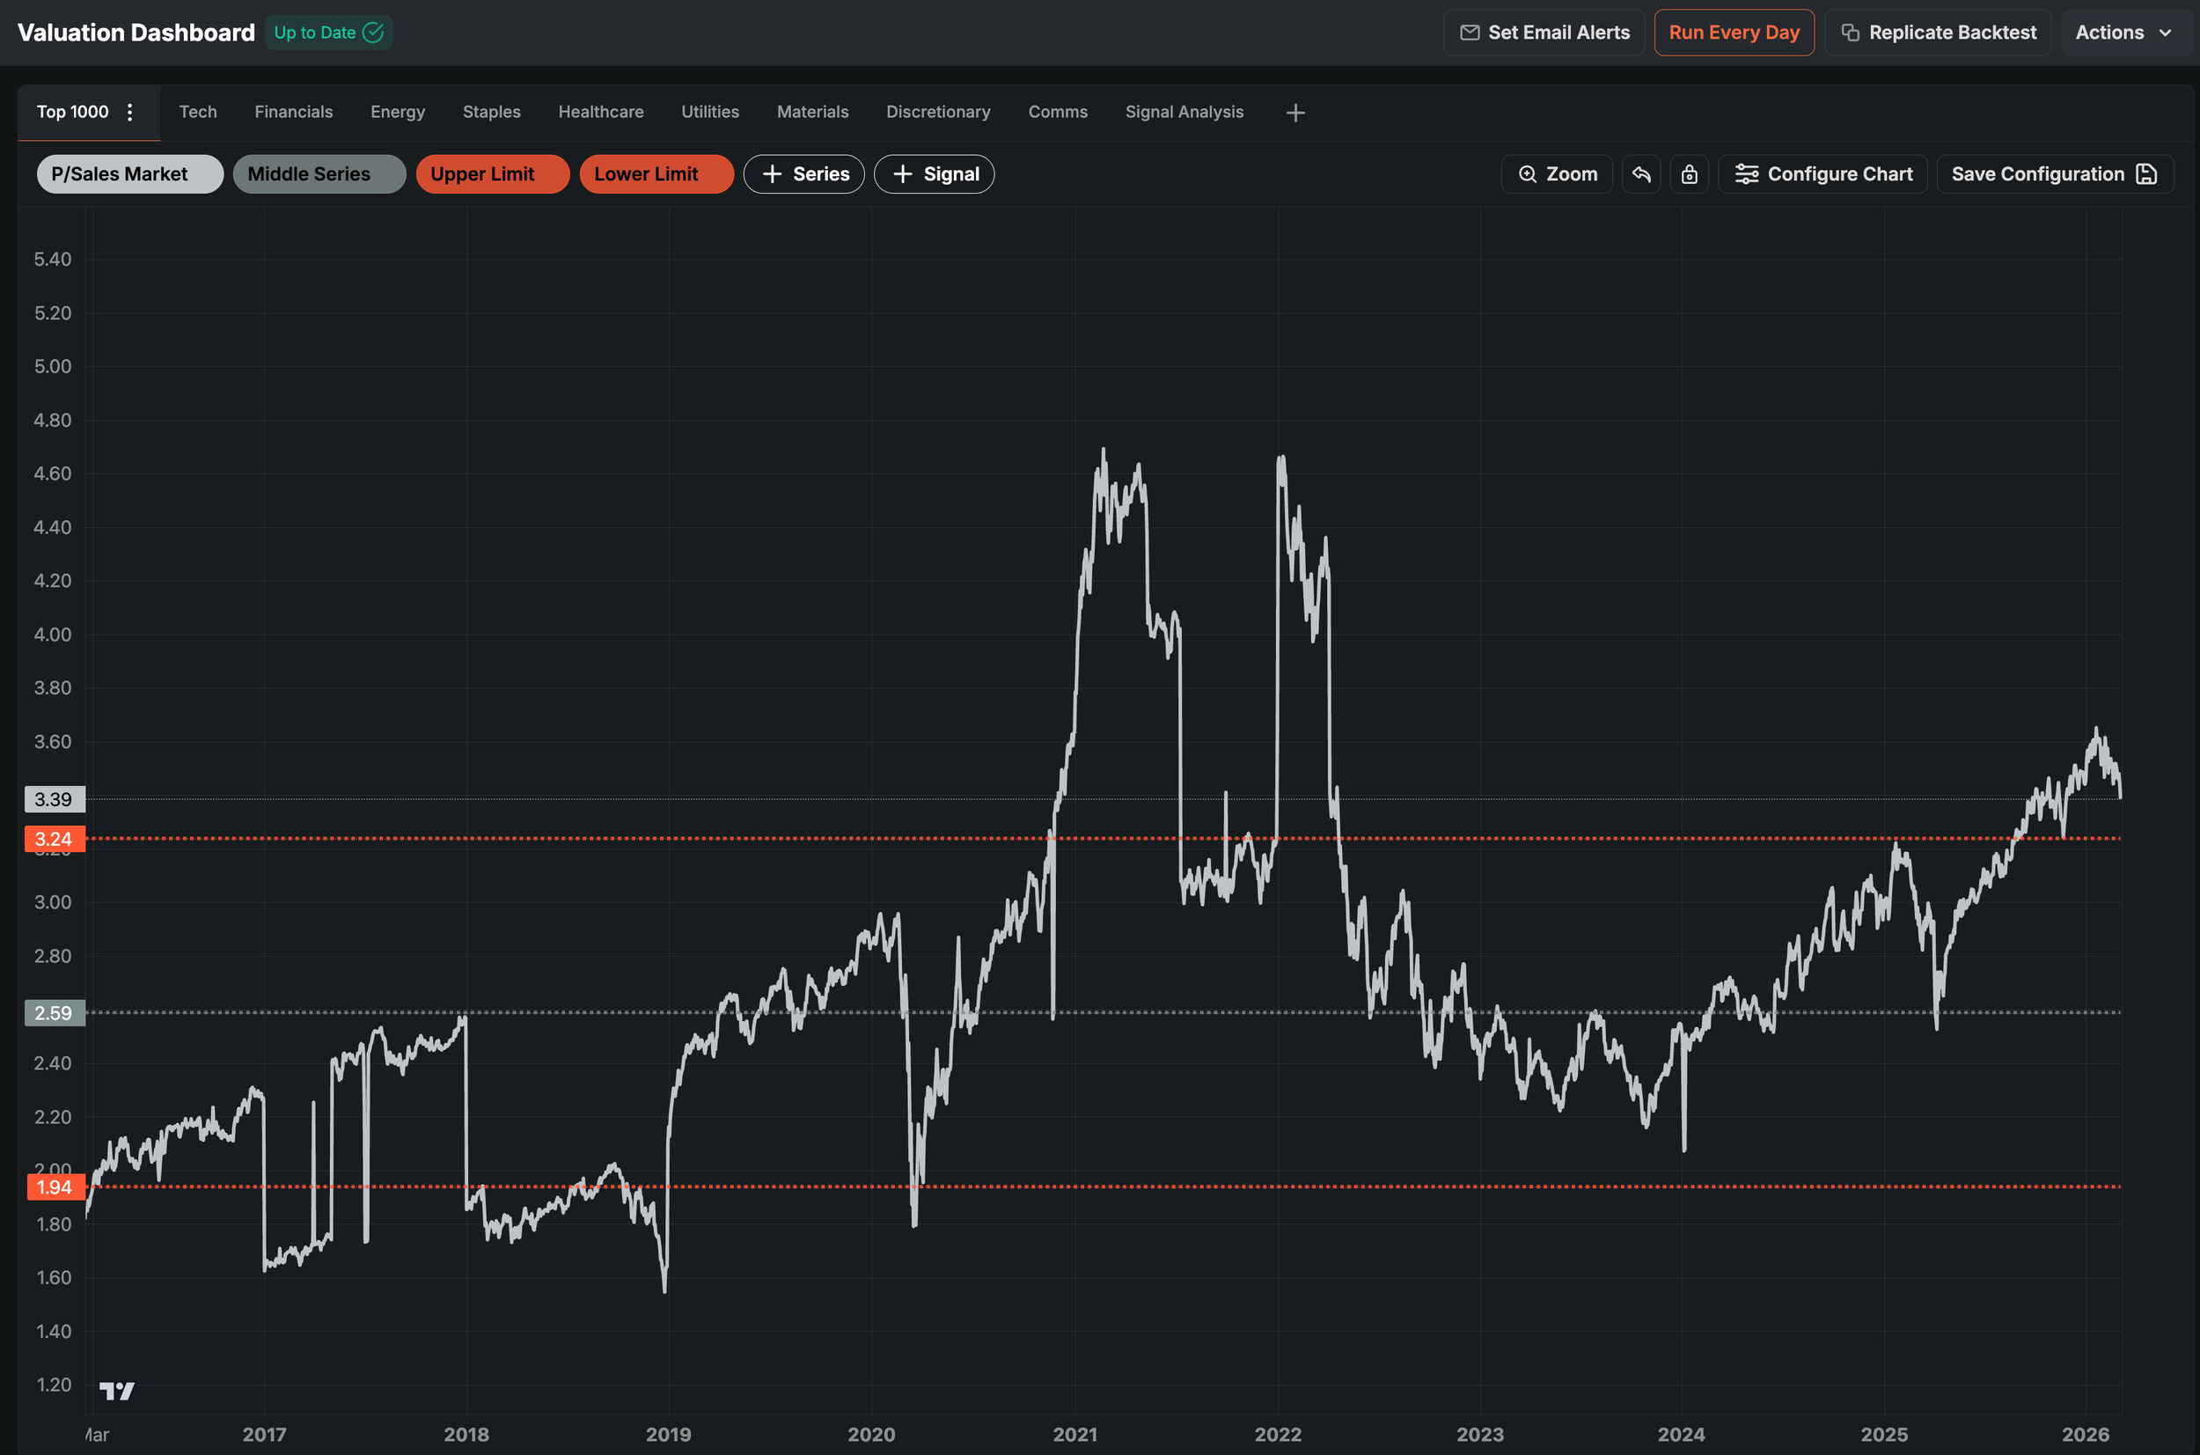
Task: Click the 3.24 upper limit price label
Action: pyautogui.click(x=54, y=839)
